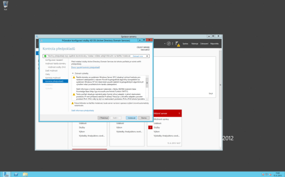The image size is (285, 177).
Task: Select the Cesty step
Action: (x=48, y=74)
